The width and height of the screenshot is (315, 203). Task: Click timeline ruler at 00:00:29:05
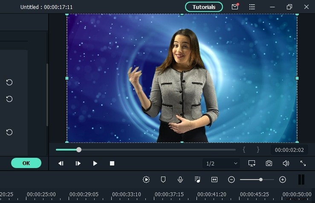(x=84, y=194)
